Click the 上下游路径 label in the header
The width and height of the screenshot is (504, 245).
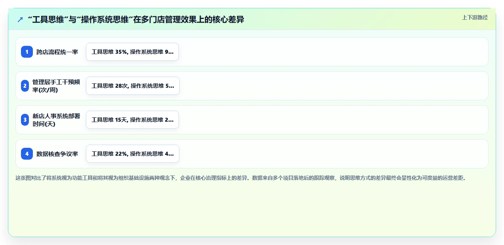point(475,17)
